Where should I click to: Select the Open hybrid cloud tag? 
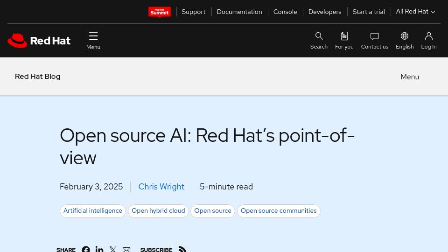(x=158, y=211)
